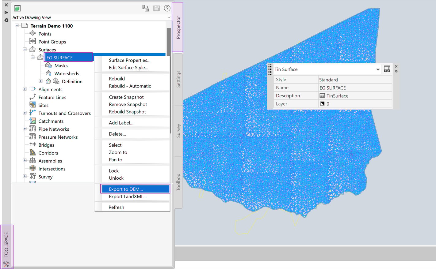The image size is (436, 269).
Task: Collapse the Terrain Demo 1100 drawing node
Action: [x=17, y=26]
